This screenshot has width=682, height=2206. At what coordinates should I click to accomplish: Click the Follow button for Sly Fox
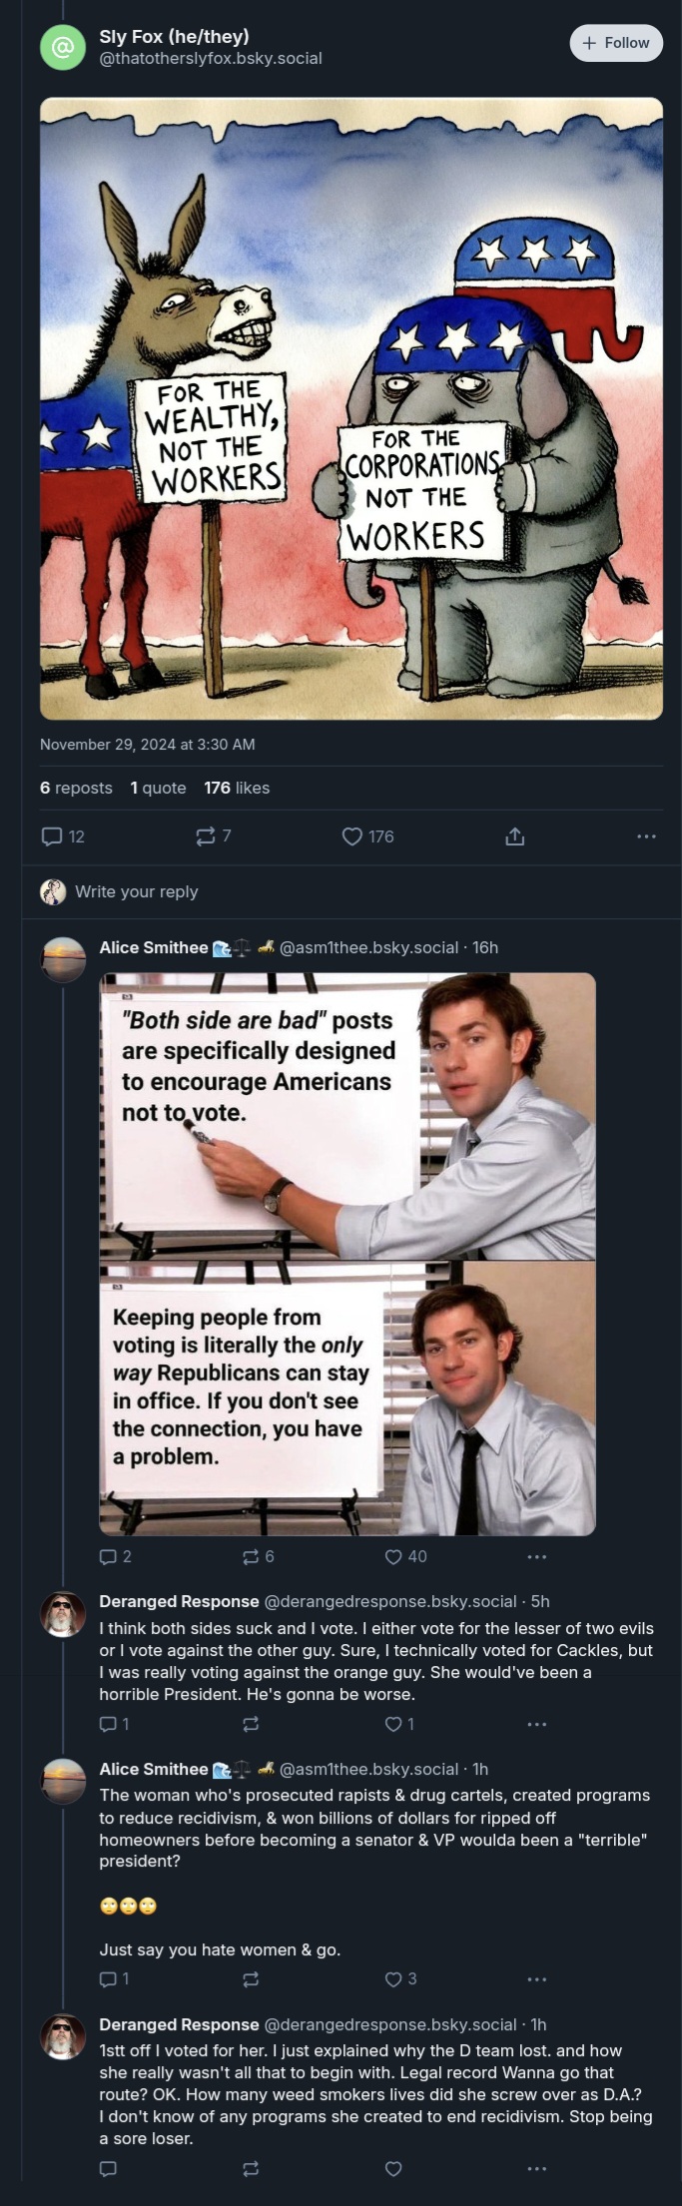click(616, 43)
